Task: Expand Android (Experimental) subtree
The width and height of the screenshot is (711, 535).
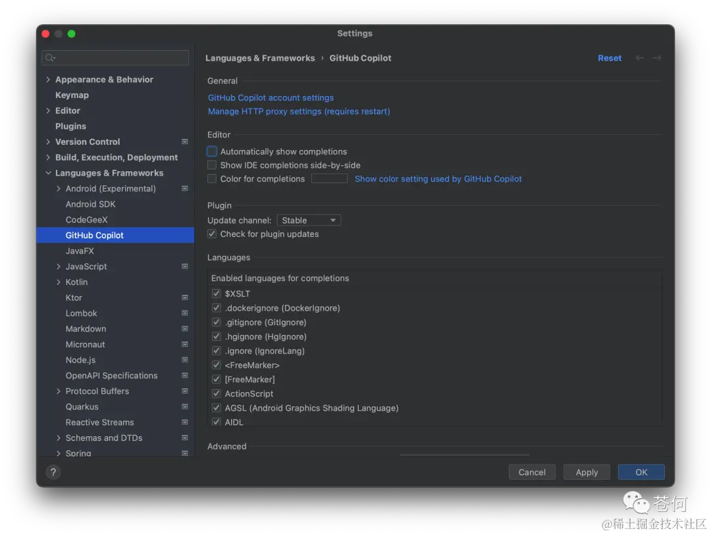Action: click(x=59, y=189)
